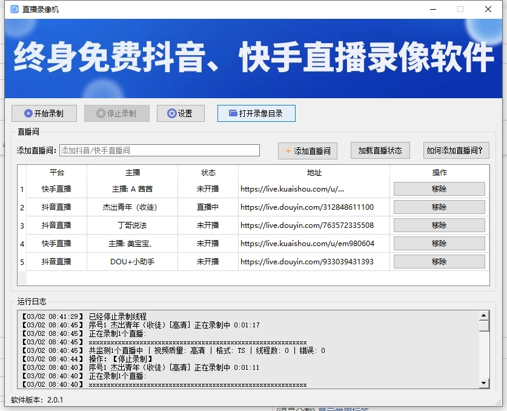The height and width of the screenshot is (411, 507).
Task: Focus the 添加抖音/快手直播间 input field
Action: (x=159, y=150)
